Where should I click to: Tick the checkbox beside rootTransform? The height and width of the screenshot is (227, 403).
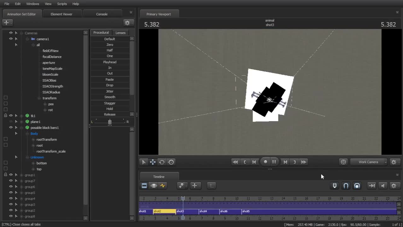pos(5,139)
